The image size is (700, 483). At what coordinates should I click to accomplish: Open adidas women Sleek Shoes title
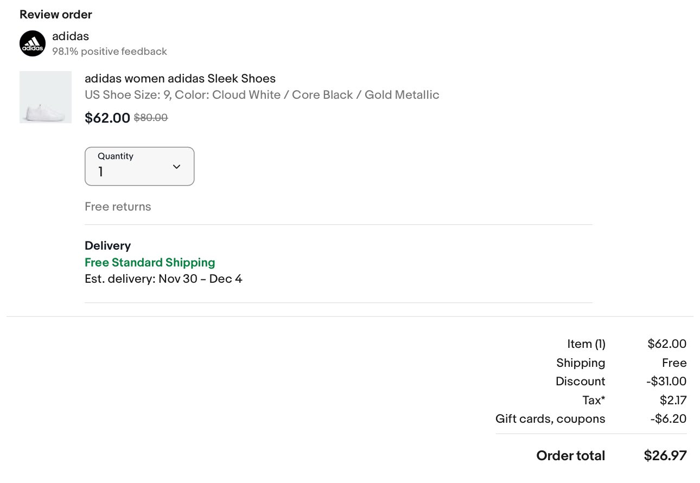click(180, 79)
